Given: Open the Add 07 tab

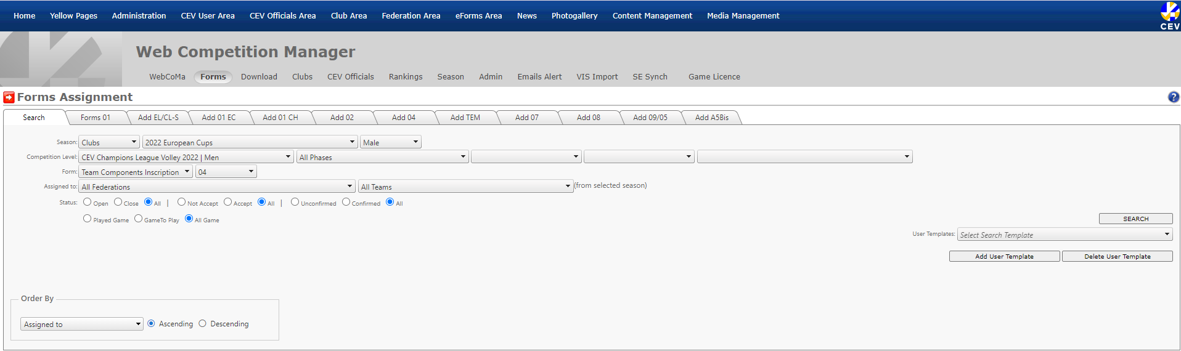Looking at the screenshot, I should tap(527, 118).
